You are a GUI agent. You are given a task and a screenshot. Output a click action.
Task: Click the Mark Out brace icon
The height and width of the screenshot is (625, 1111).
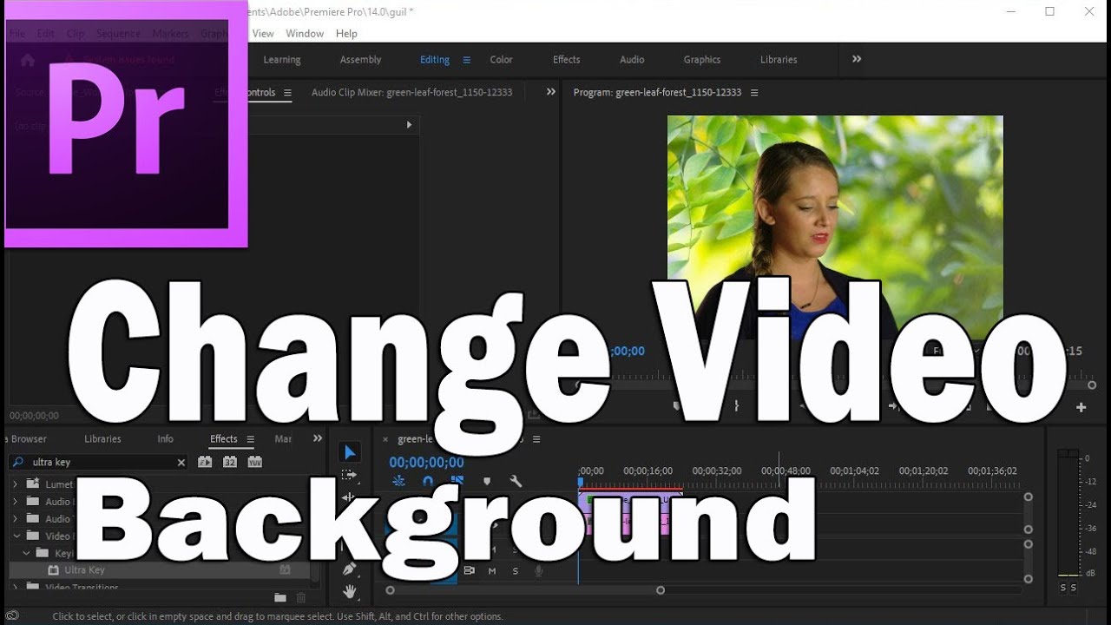pyautogui.click(x=737, y=405)
